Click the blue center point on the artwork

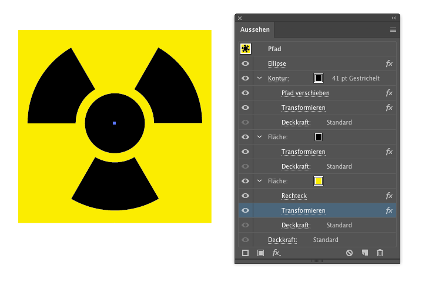pos(115,123)
